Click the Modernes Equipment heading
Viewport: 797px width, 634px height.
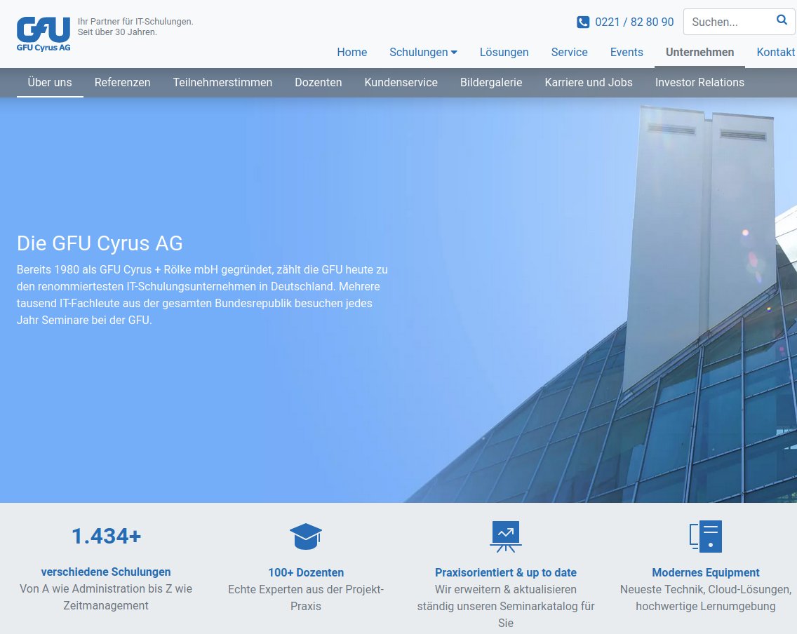coord(706,572)
